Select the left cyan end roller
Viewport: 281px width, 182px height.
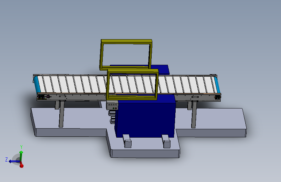tap(37, 85)
